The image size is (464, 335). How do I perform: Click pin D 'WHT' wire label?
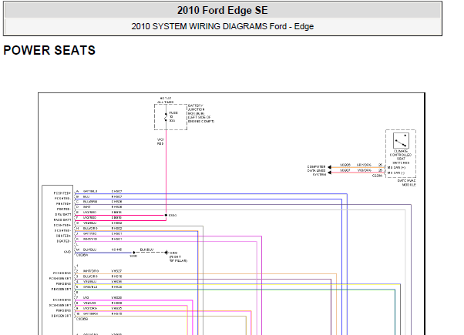pyautogui.click(x=86, y=207)
